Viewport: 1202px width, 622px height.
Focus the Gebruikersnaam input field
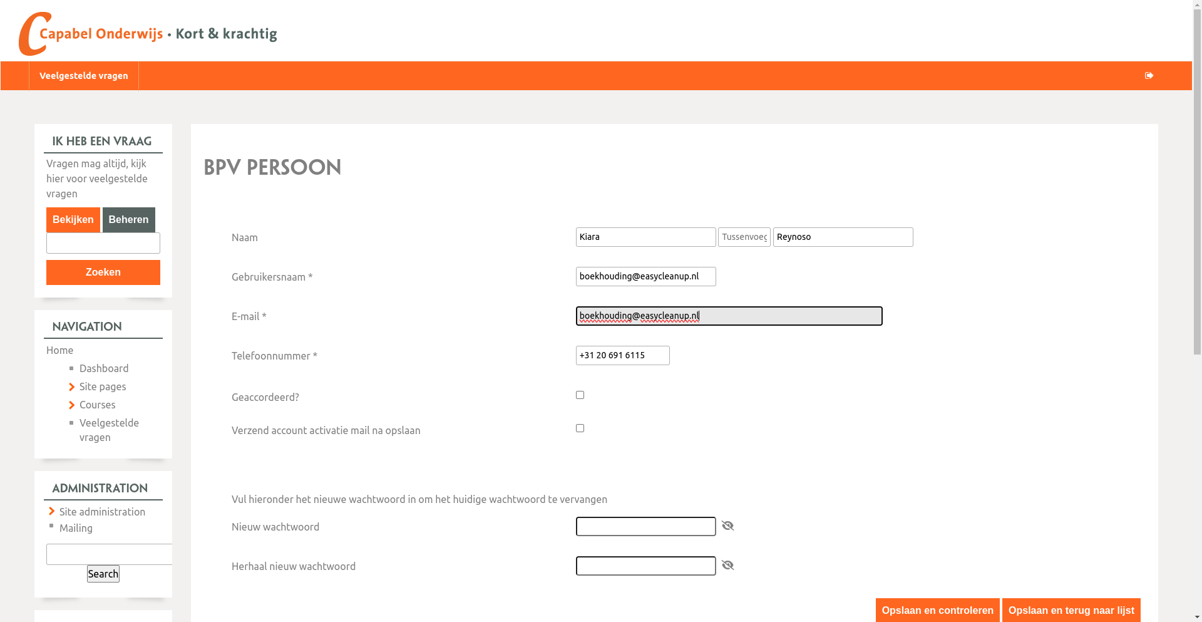[x=645, y=276]
